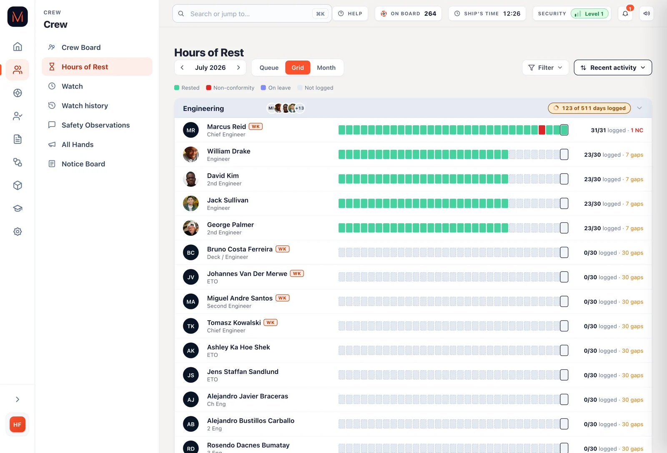Click the notification bell icon
The image size is (667, 453).
(x=625, y=14)
